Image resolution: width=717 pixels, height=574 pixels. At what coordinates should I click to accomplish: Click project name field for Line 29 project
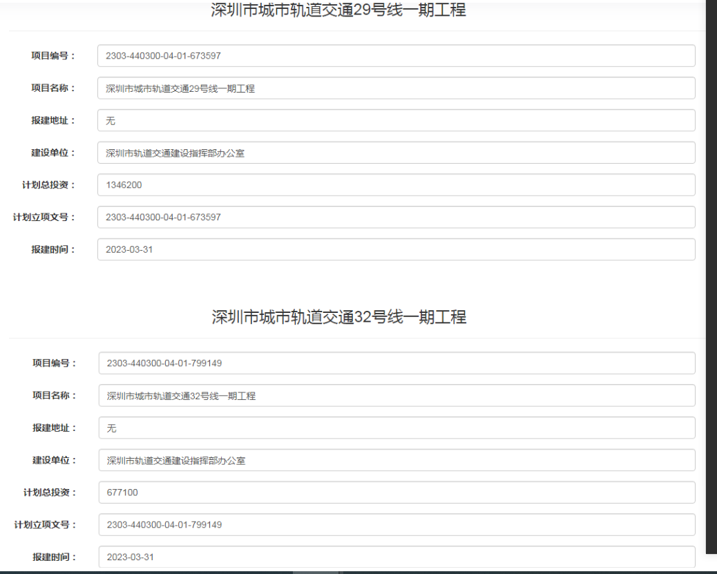[396, 88]
